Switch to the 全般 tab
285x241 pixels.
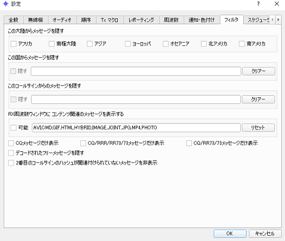pos(13,20)
